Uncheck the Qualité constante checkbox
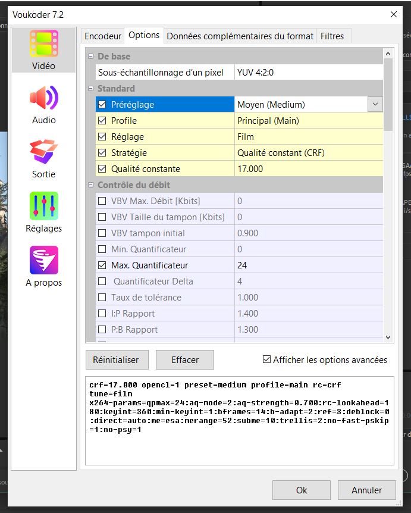Screen dimensions: 411x513 pos(102,168)
